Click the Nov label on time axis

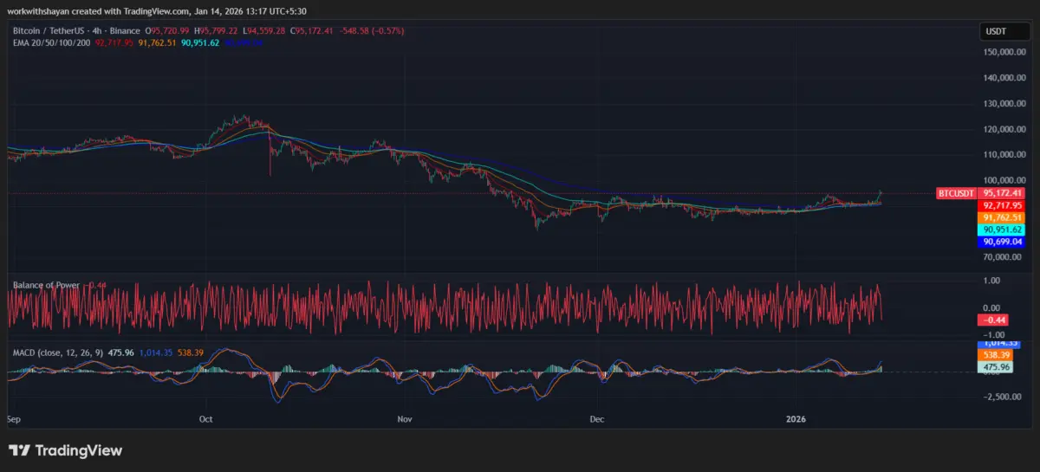(x=404, y=419)
